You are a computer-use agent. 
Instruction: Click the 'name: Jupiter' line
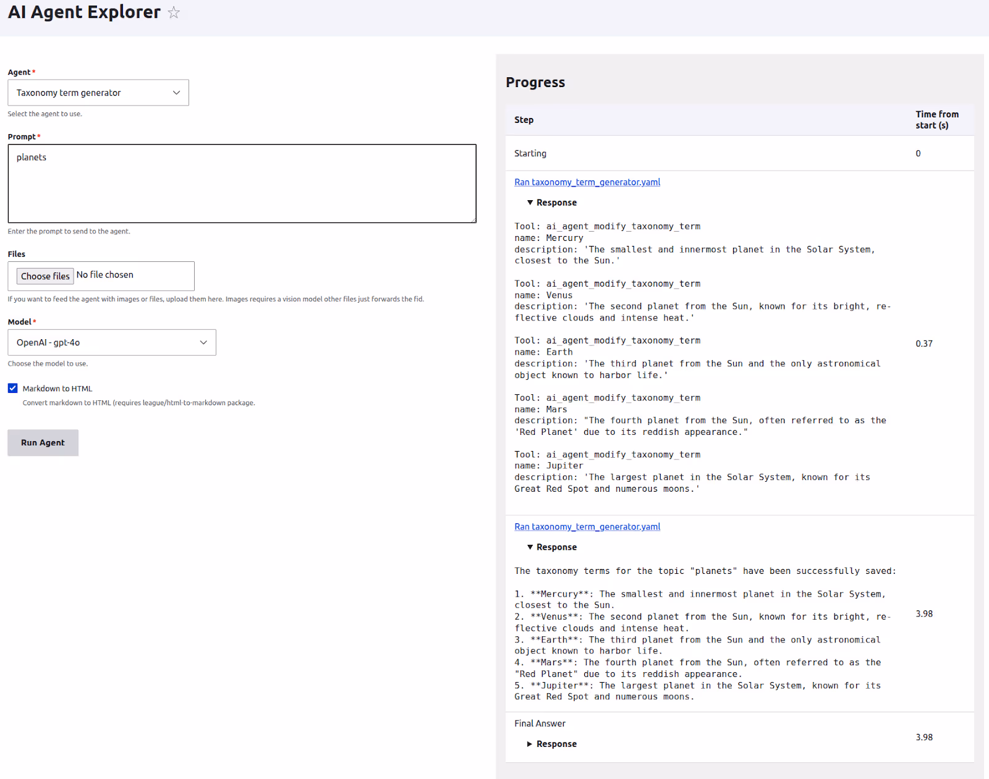[549, 466]
